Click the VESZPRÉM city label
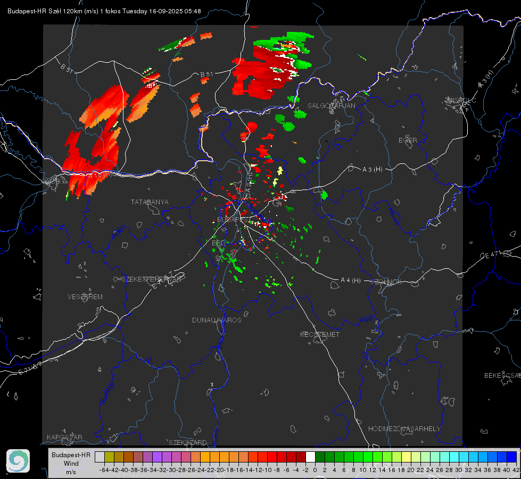 [85, 296]
